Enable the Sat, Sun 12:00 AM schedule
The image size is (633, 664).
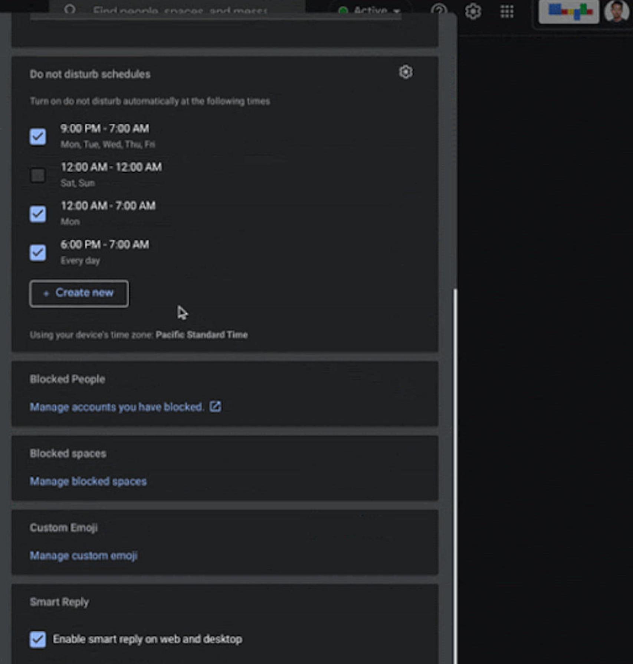37,175
